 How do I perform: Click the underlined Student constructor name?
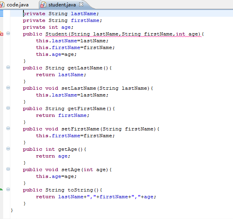coord(56,34)
